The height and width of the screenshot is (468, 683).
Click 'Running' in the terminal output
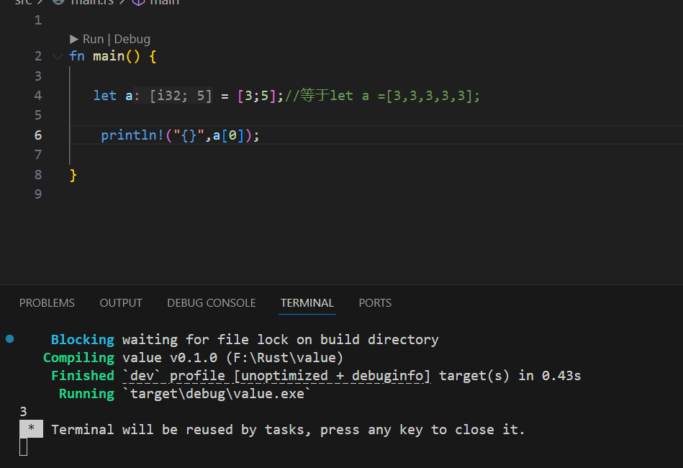click(x=86, y=394)
